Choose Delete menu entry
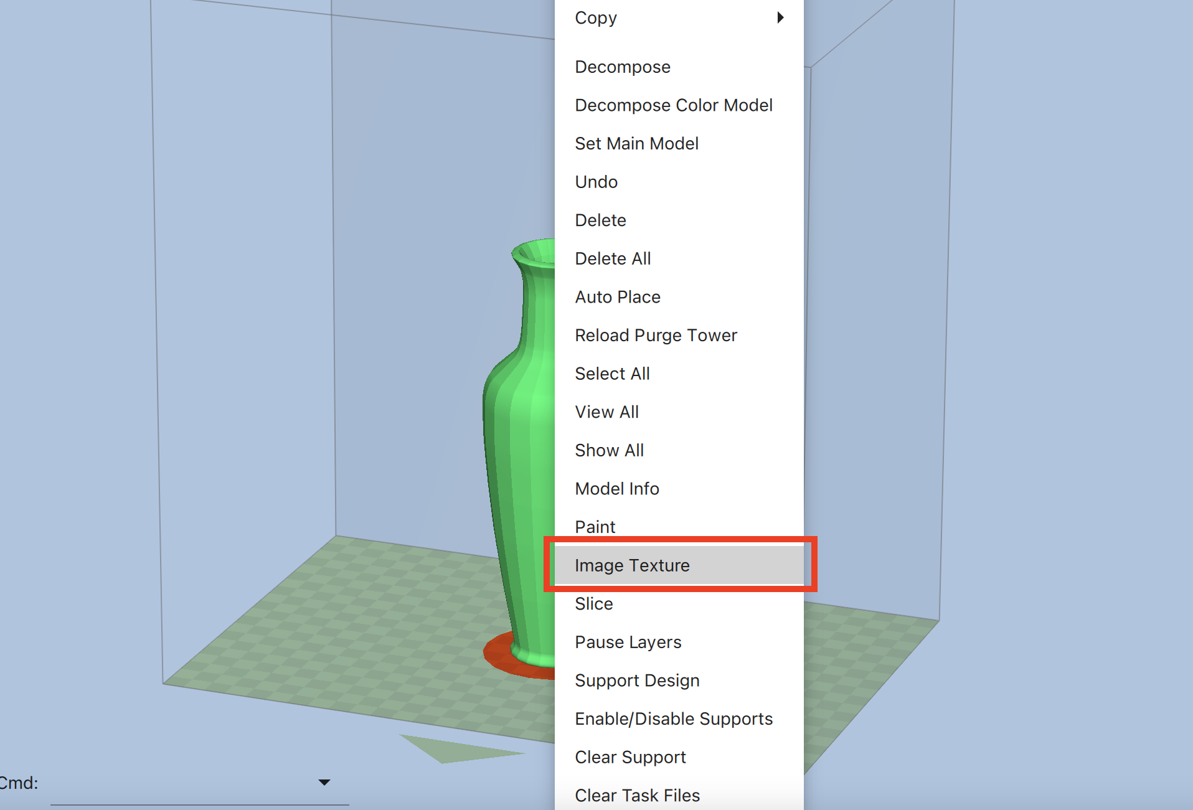Image resolution: width=1193 pixels, height=810 pixels. coord(679,220)
